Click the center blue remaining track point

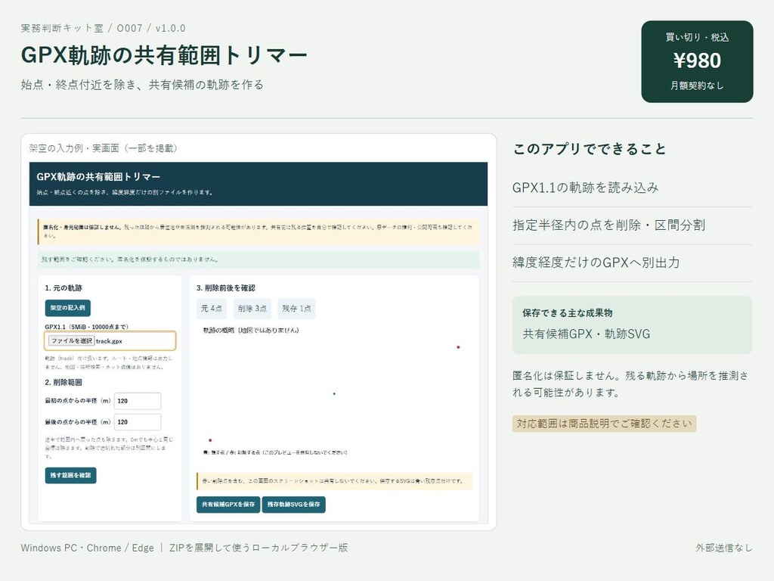click(334, 393)
